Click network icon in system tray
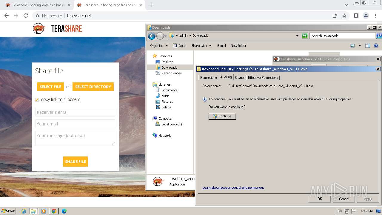 pyautogui.click(x=346, y=211)
